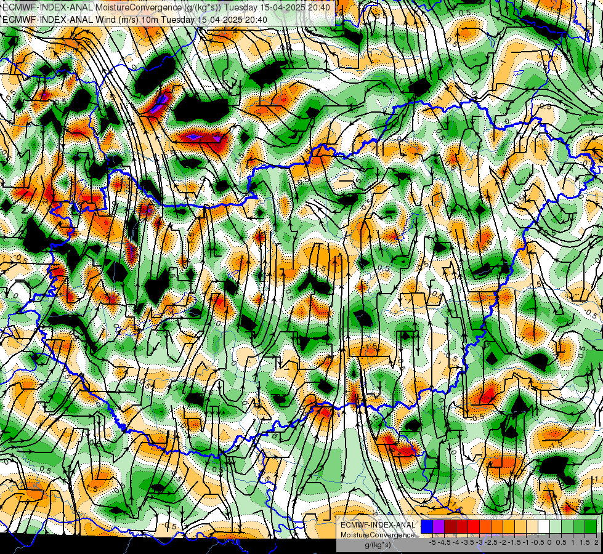Screen dimensions: 603x554
Task: Click the bright red swatch between -3.5 and -3
Action: [x=474, y=526]
